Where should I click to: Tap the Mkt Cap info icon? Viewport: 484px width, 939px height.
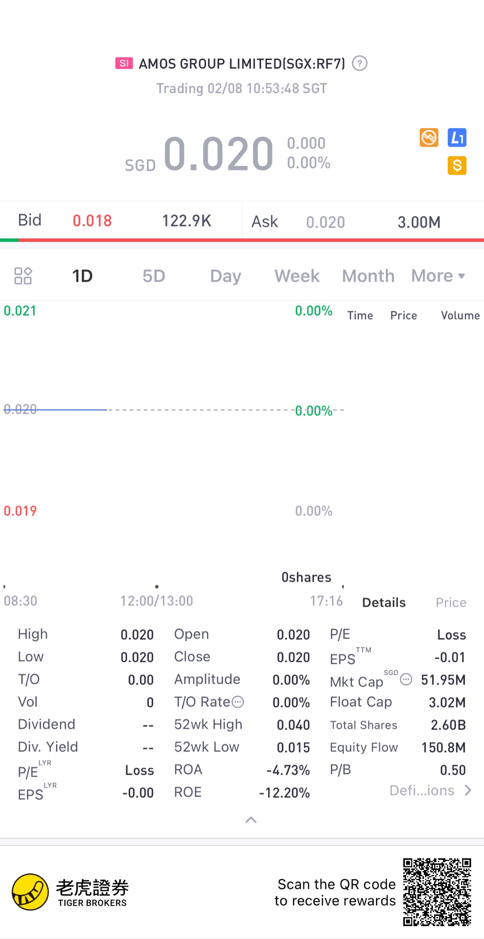(x=406, y=680)
